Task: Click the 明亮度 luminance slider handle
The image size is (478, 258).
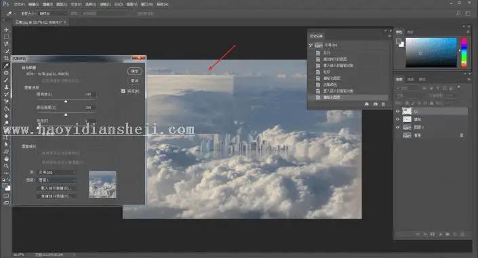Action: tap(66, 101)
